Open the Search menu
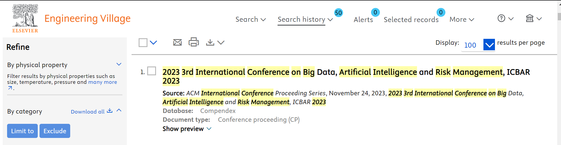561x145 pixels. click(250, 19)
